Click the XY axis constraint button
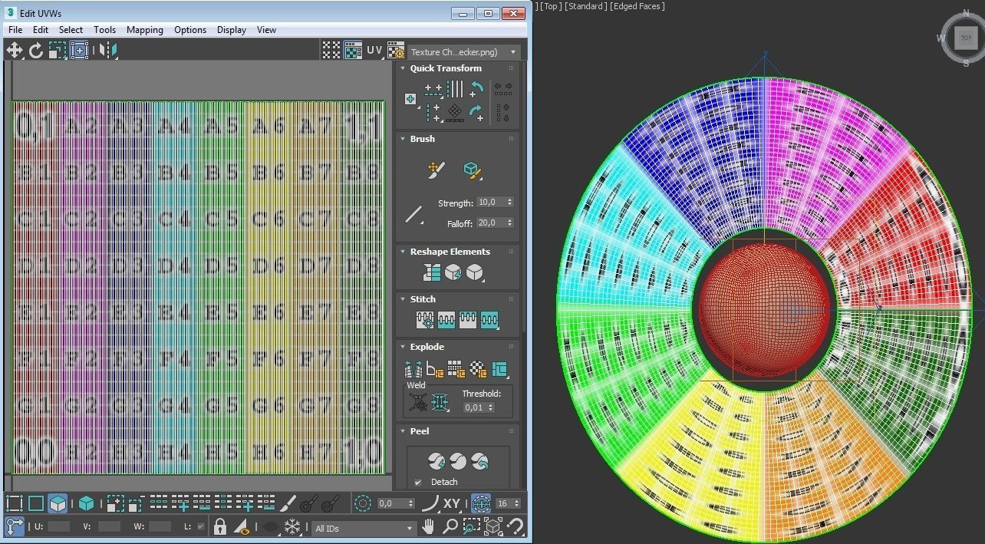Image resolution: width=985 pixels, height=544 pixels. point(452,503)
